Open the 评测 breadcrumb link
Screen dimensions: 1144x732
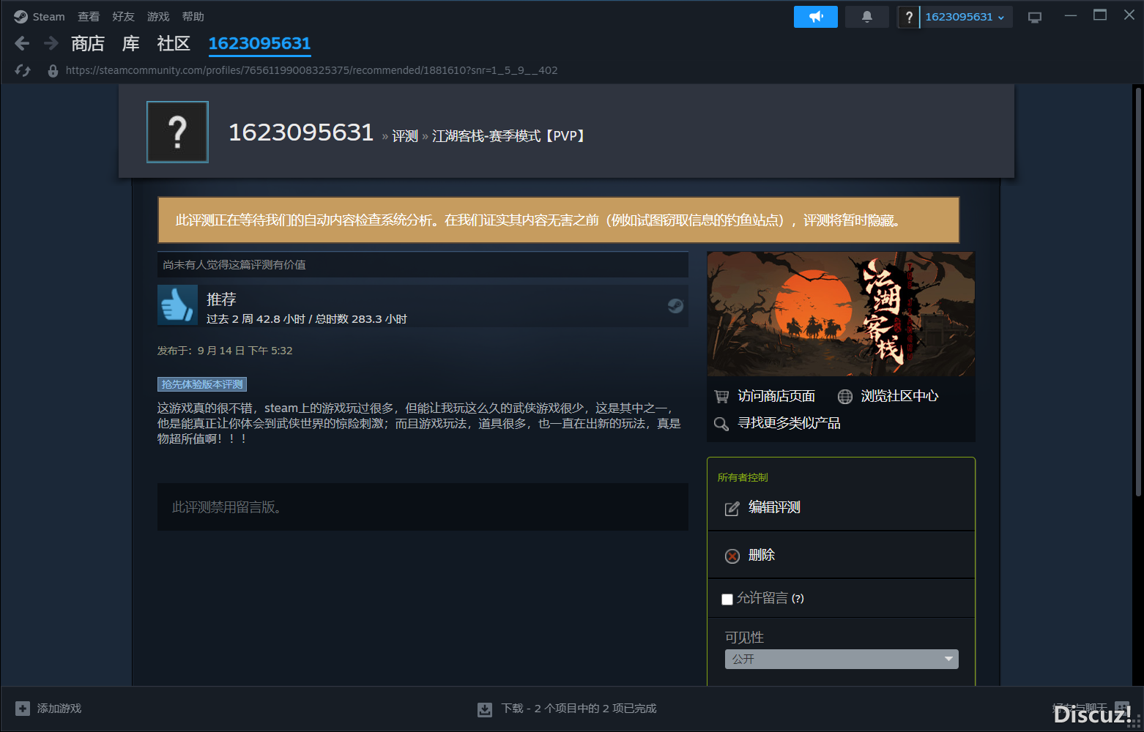405,136
